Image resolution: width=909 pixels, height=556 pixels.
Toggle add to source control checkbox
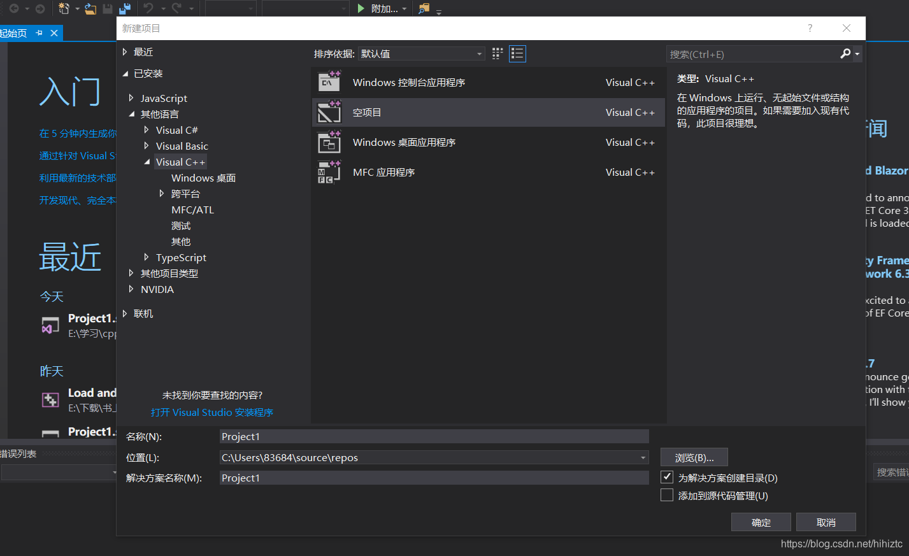pos(667,495)
